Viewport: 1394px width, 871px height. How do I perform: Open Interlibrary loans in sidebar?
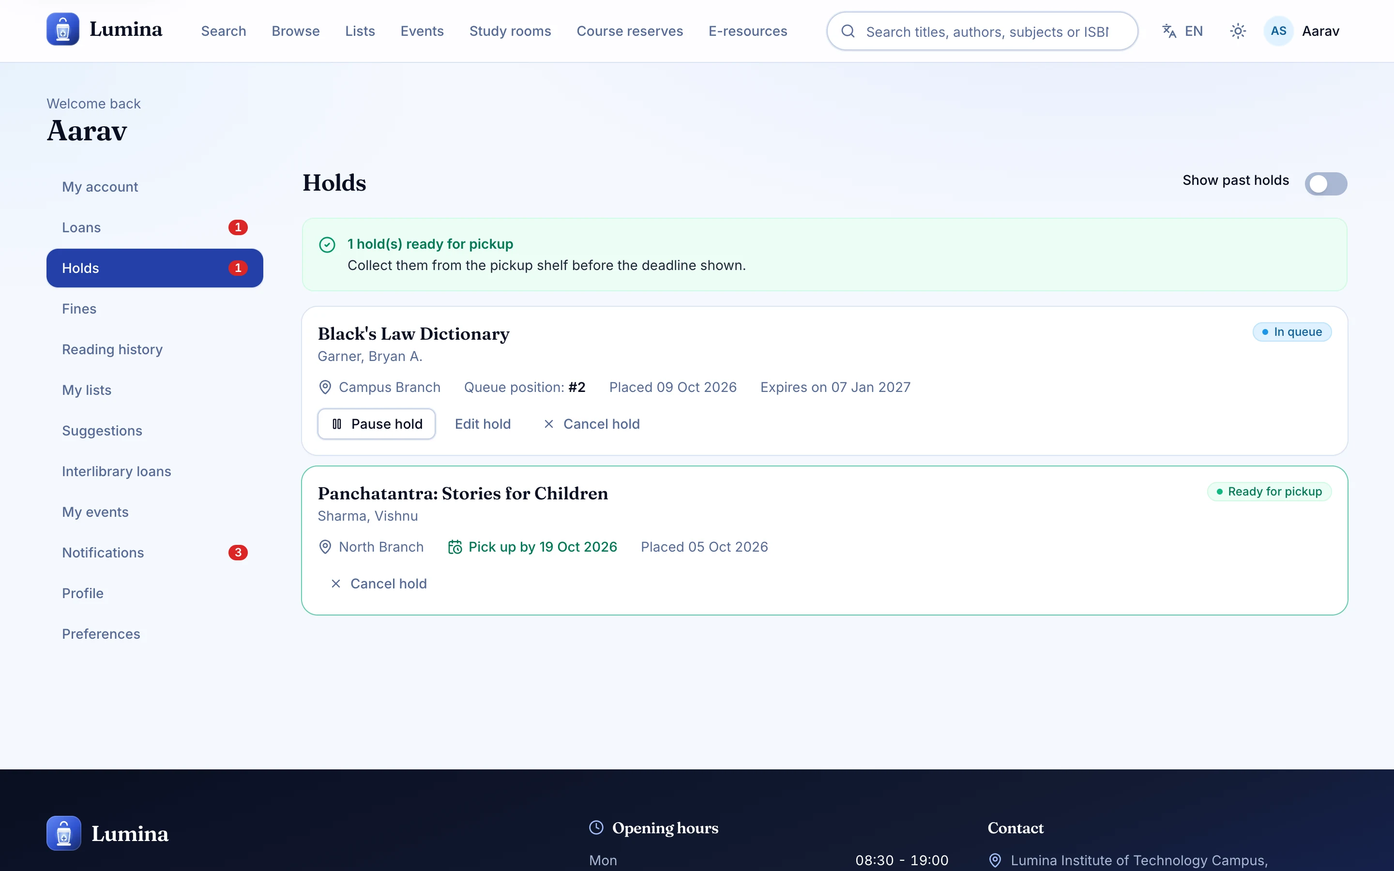point(154,471)
